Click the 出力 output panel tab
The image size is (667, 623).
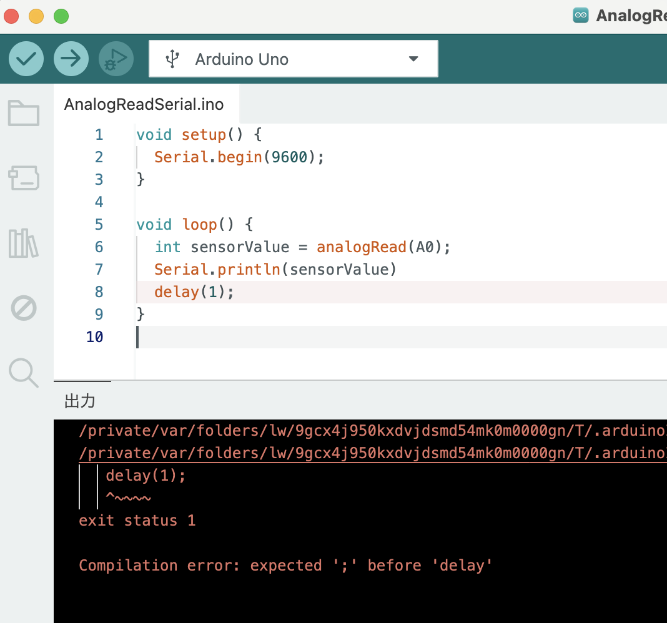pyautogui.click(x=79, y=401)
